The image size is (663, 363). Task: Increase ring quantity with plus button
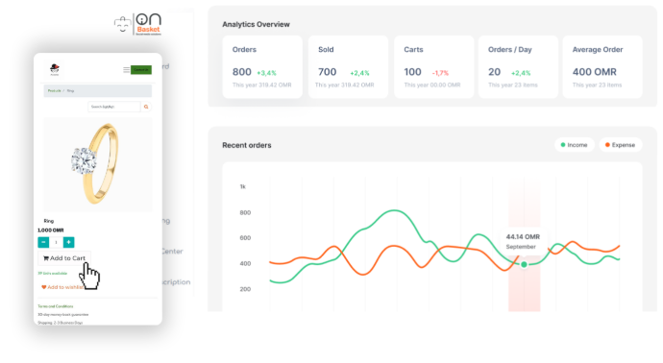(x=68, y=242)
